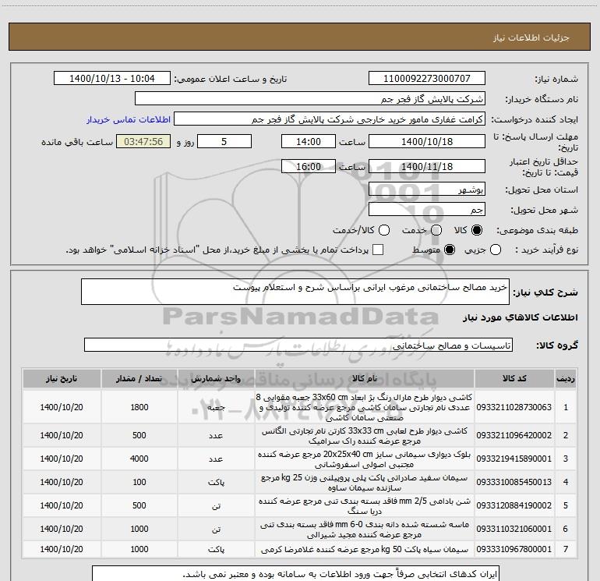The width and height of the screenshot is (600, 581).
Task: Click the general description text box
Action: point(295,292)
